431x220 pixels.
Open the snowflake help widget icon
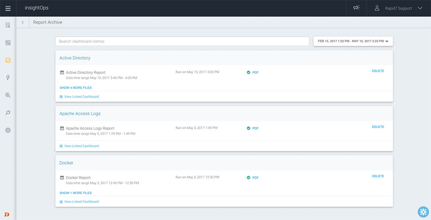click(423, 212)
